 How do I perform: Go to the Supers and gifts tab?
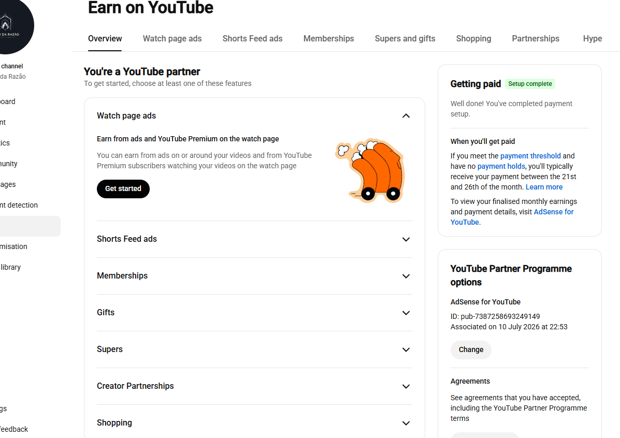(x=405, y=39)
